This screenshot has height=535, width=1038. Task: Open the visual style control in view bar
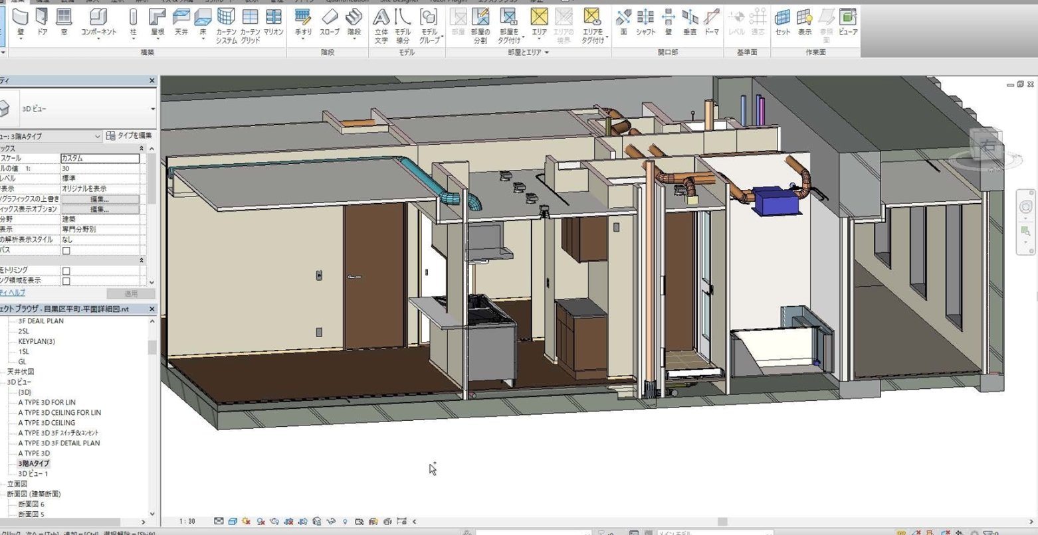click(233, 522)
